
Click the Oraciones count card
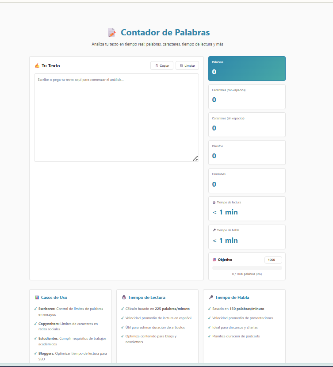[247, 181]
